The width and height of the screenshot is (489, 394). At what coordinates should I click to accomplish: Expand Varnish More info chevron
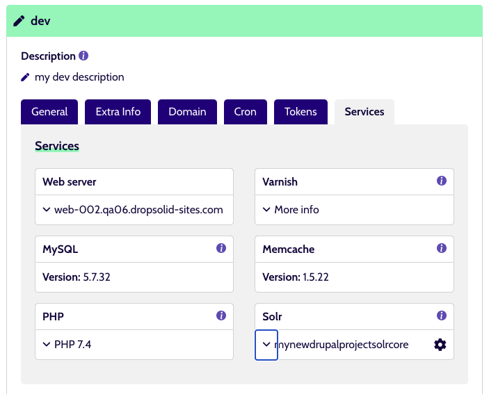click(x=266, y=210)
